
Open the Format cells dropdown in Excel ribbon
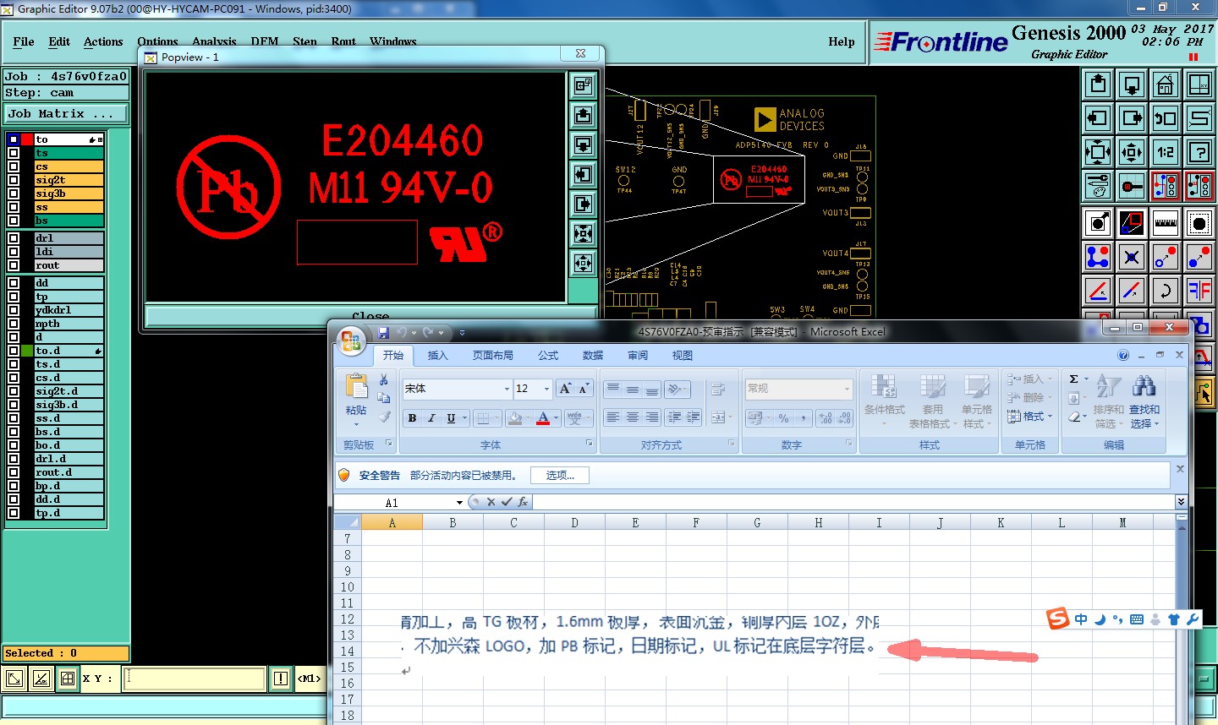pos(1030,416)
